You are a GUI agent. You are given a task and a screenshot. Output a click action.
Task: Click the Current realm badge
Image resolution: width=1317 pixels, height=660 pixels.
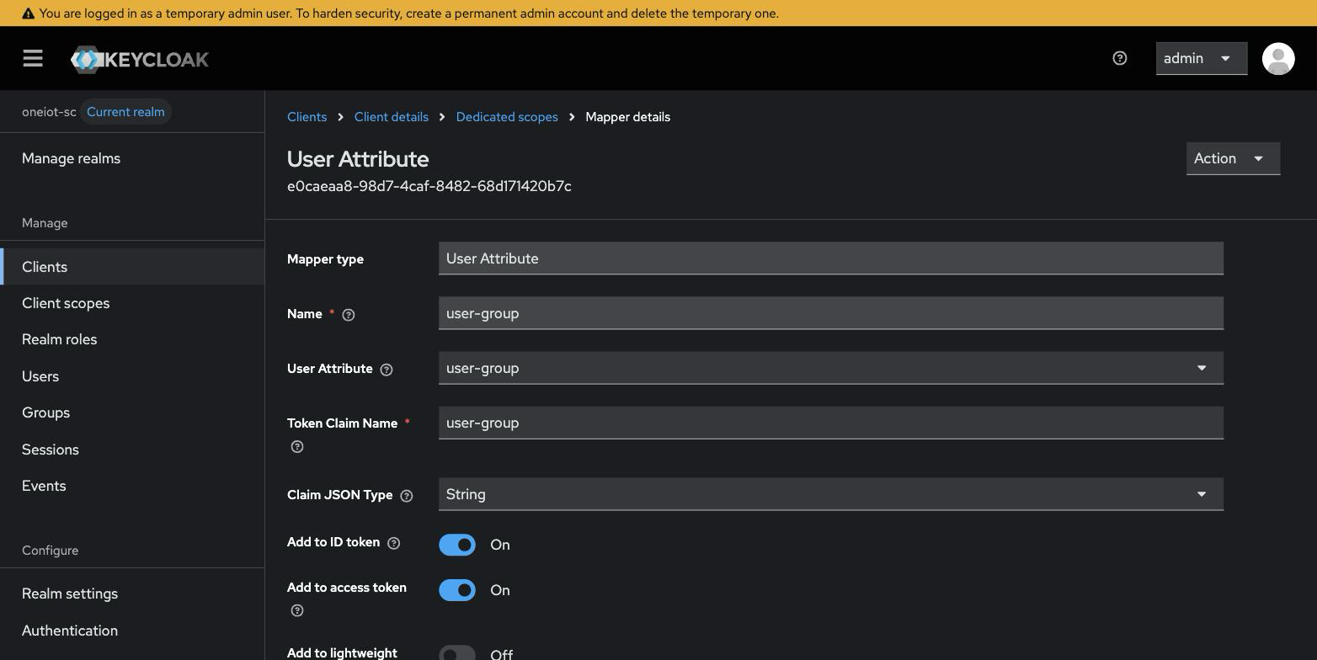(125, 112)
